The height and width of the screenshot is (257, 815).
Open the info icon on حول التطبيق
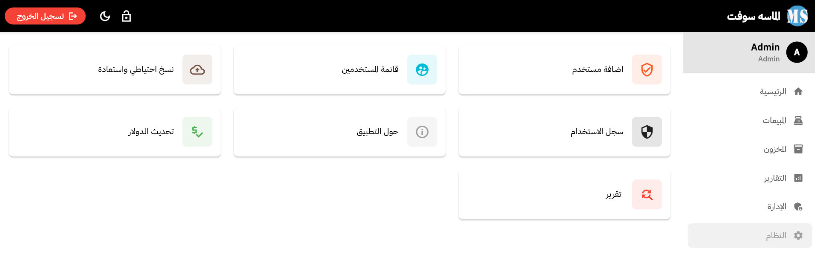pyautogui.click(x=422, y=132)
